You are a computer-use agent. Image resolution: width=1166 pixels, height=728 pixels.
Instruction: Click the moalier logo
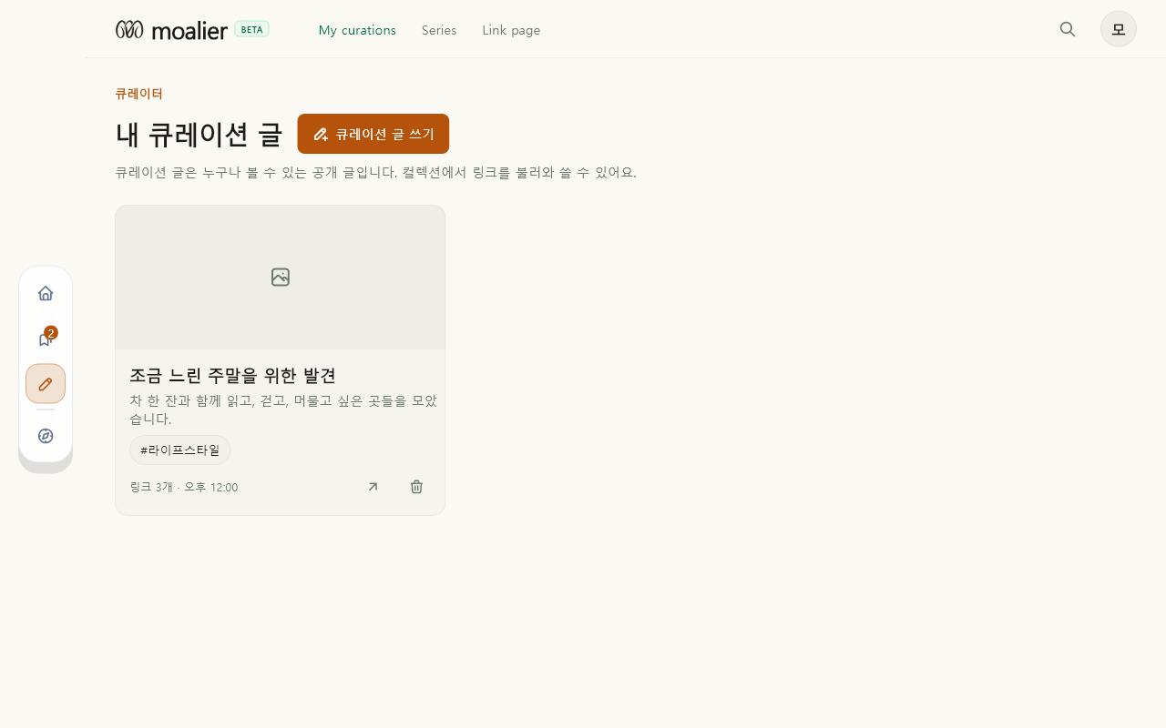pos(171,30)
